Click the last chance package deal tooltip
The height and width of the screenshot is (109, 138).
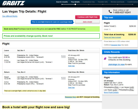pyautogui.click(x=52, y=22)
